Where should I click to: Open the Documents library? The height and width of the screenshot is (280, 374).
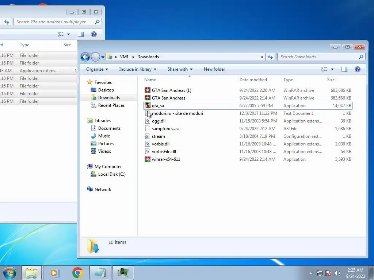tap(109, 128)
